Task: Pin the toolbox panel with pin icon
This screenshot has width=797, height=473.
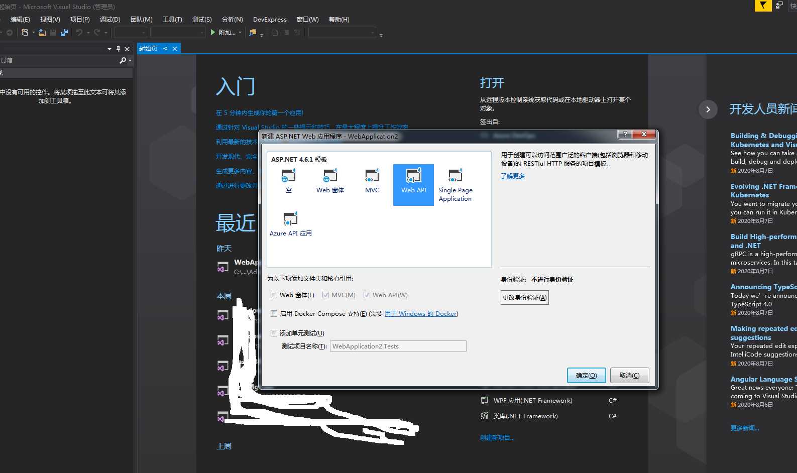Action: pos(119,49)
